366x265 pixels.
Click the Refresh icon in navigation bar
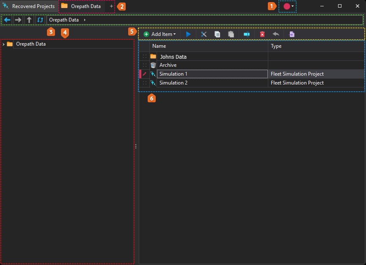pos(40,20)
